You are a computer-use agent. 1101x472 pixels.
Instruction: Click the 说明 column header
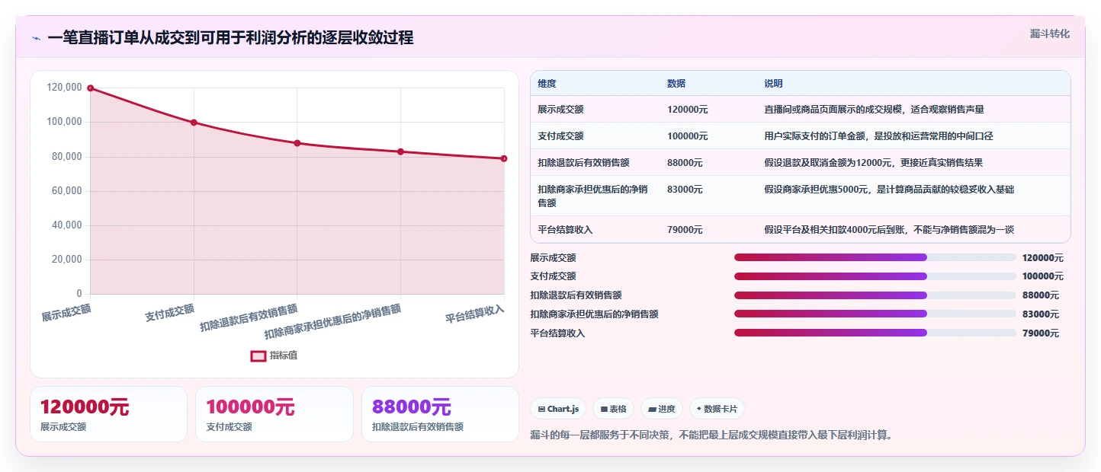[773, 84]
